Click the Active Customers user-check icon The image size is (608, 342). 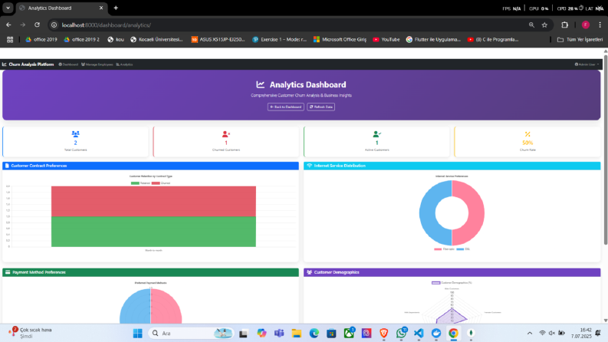point(376,133)
